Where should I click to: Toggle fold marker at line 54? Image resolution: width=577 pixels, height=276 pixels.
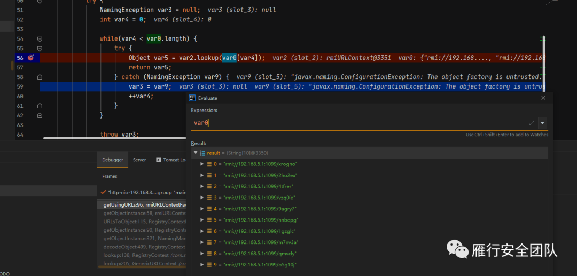(x=40, y=38)
